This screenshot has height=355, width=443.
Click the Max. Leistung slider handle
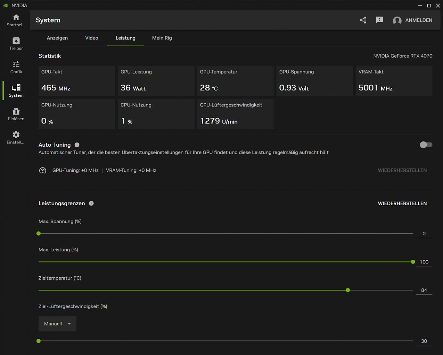(x=413, y=262)
